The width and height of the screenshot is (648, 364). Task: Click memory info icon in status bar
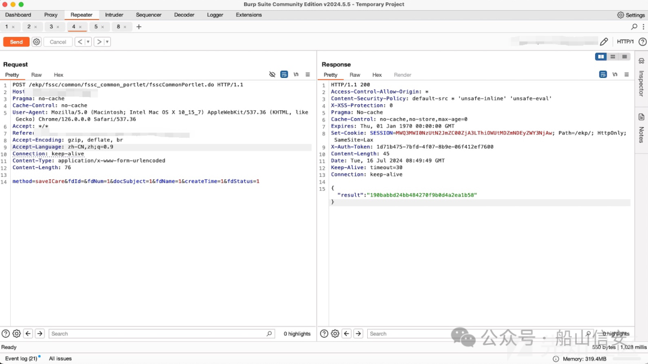[556, 359]
